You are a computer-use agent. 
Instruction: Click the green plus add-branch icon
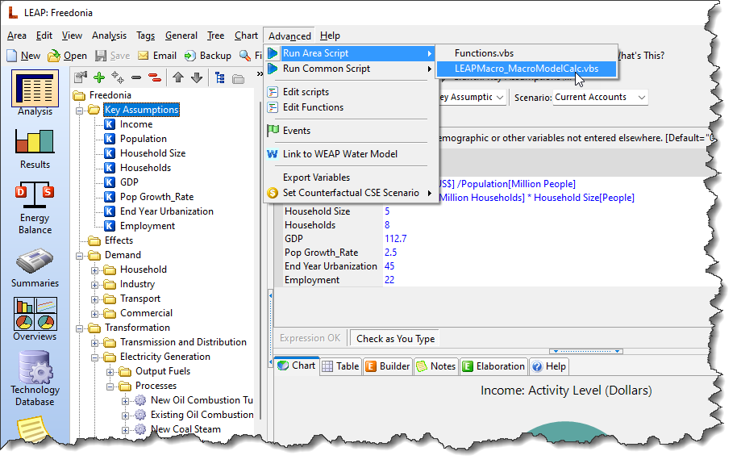[99, 77]
